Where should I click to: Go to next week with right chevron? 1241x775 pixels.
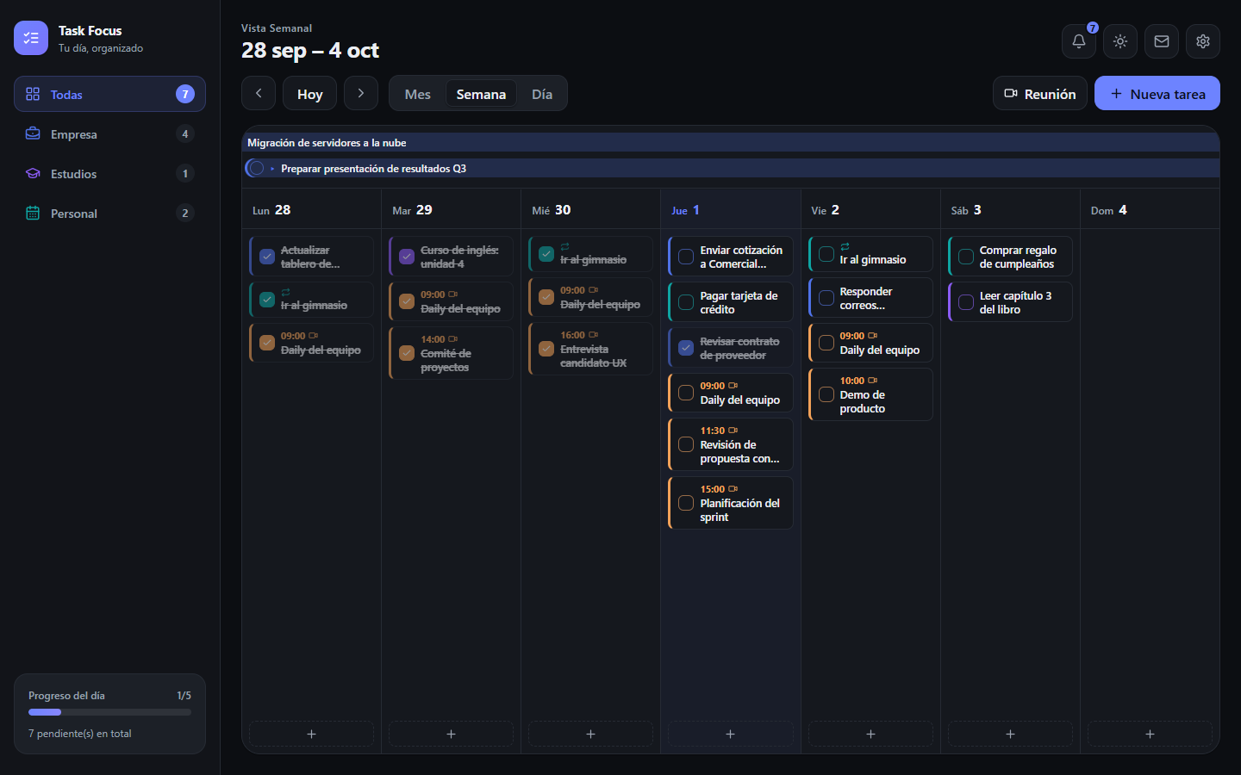tap(361, 93)
